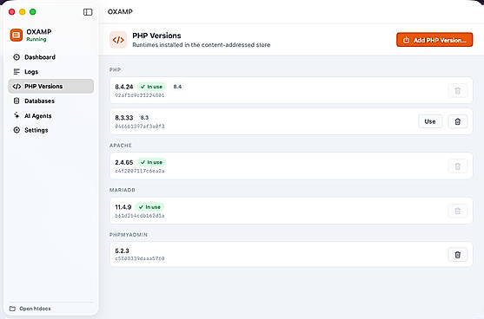This screenshot has height=319, width=484.
Task: Click the orange OXAMP app logo
Action: tap(16, 35)
